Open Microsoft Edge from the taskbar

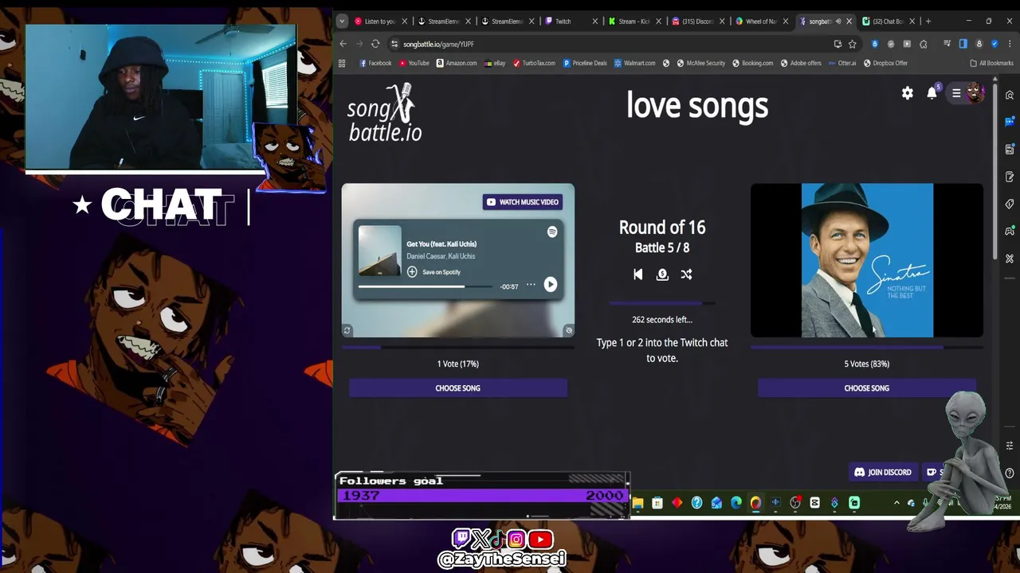coord(736,503)
